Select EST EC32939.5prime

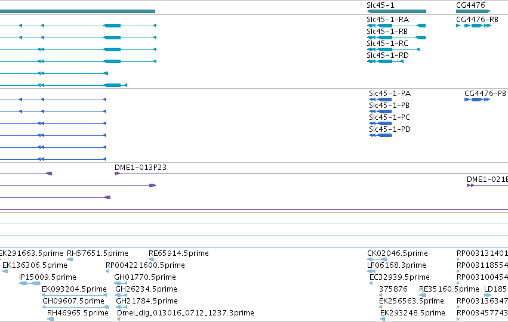399,277
